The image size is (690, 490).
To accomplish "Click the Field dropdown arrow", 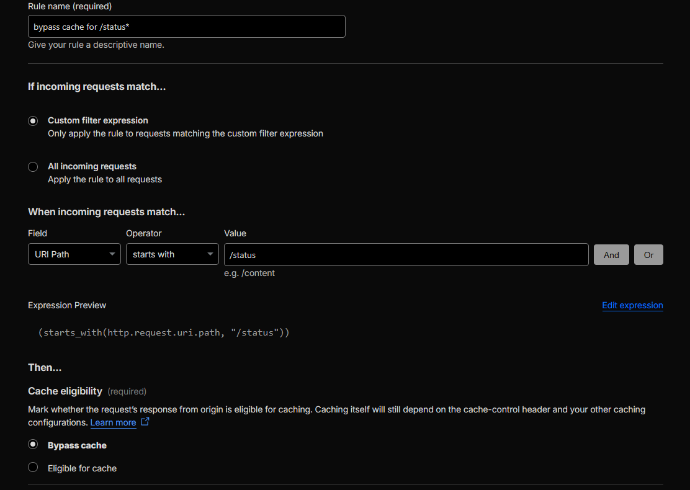I will (x=112, y=254).
